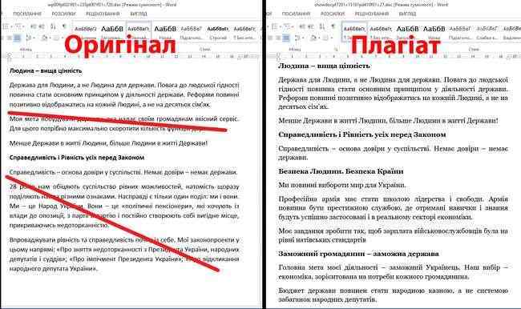
Task: Apply the Підзаголовок style in the Оригінал window
Action: pyautogui.click(x=192, y=32)
